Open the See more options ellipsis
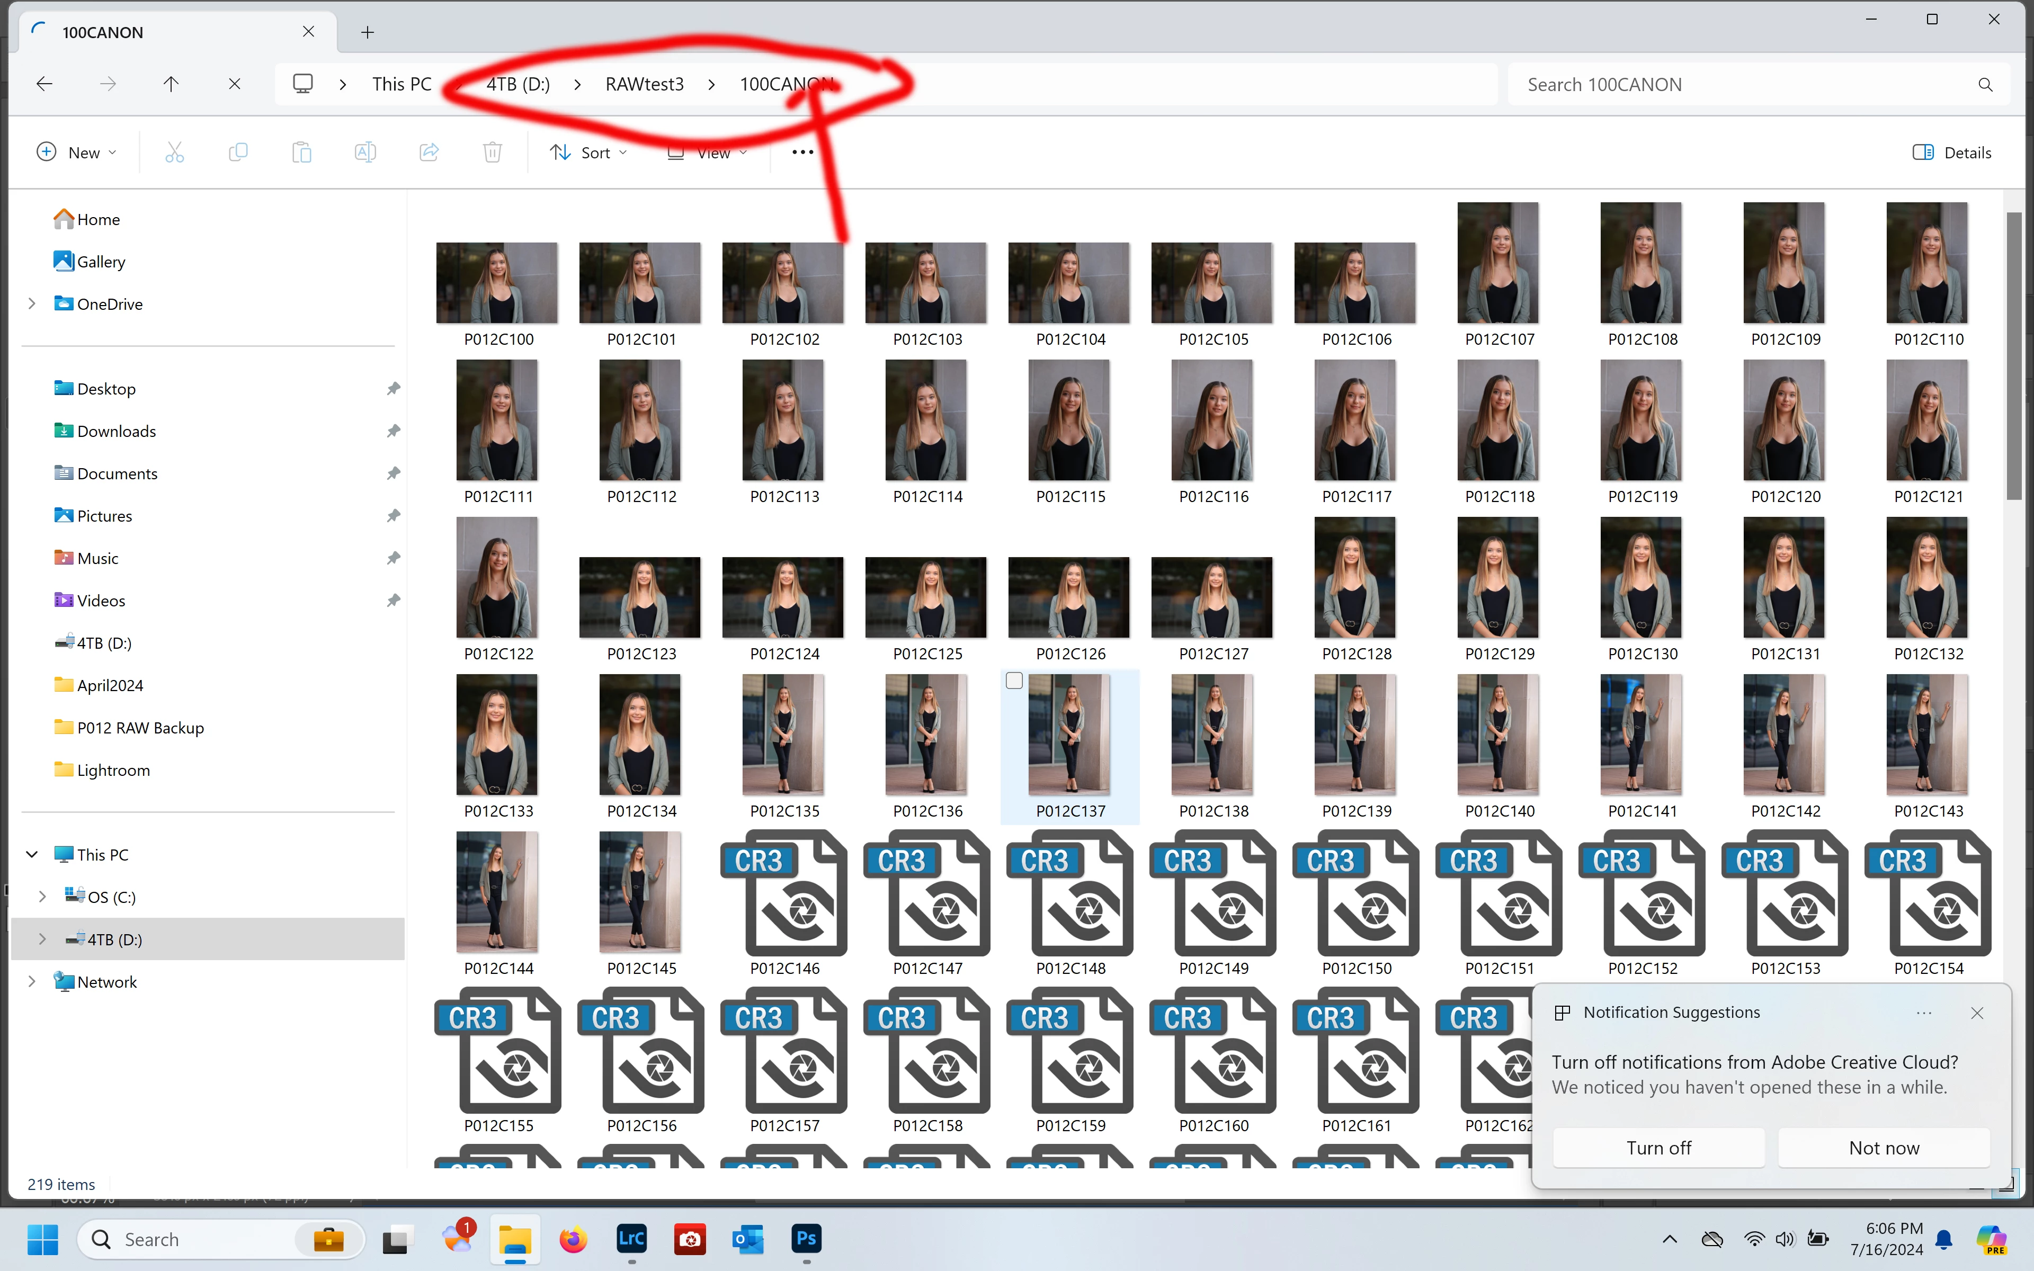 click(x=802, y=152)
